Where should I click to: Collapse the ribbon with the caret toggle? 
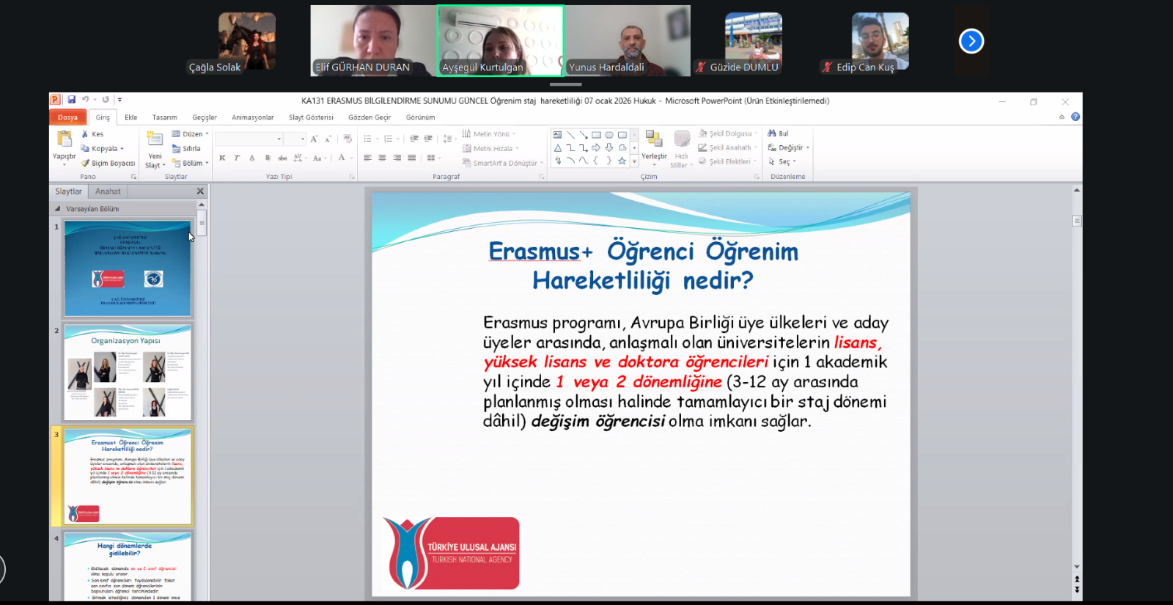(1062, 117)
